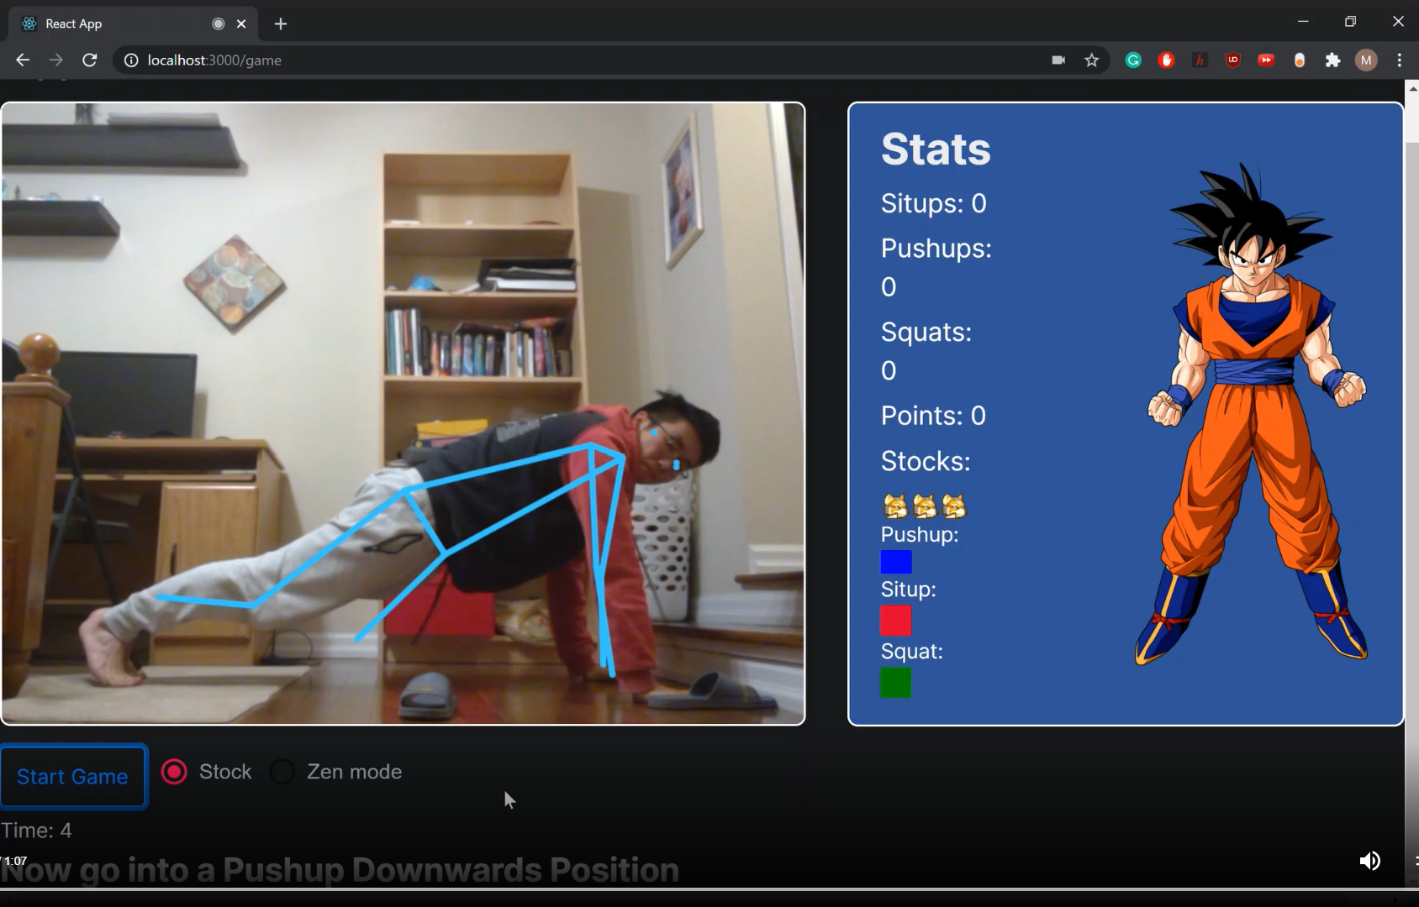
Task: Select the React App tab
Action: (x=133, y=24)
